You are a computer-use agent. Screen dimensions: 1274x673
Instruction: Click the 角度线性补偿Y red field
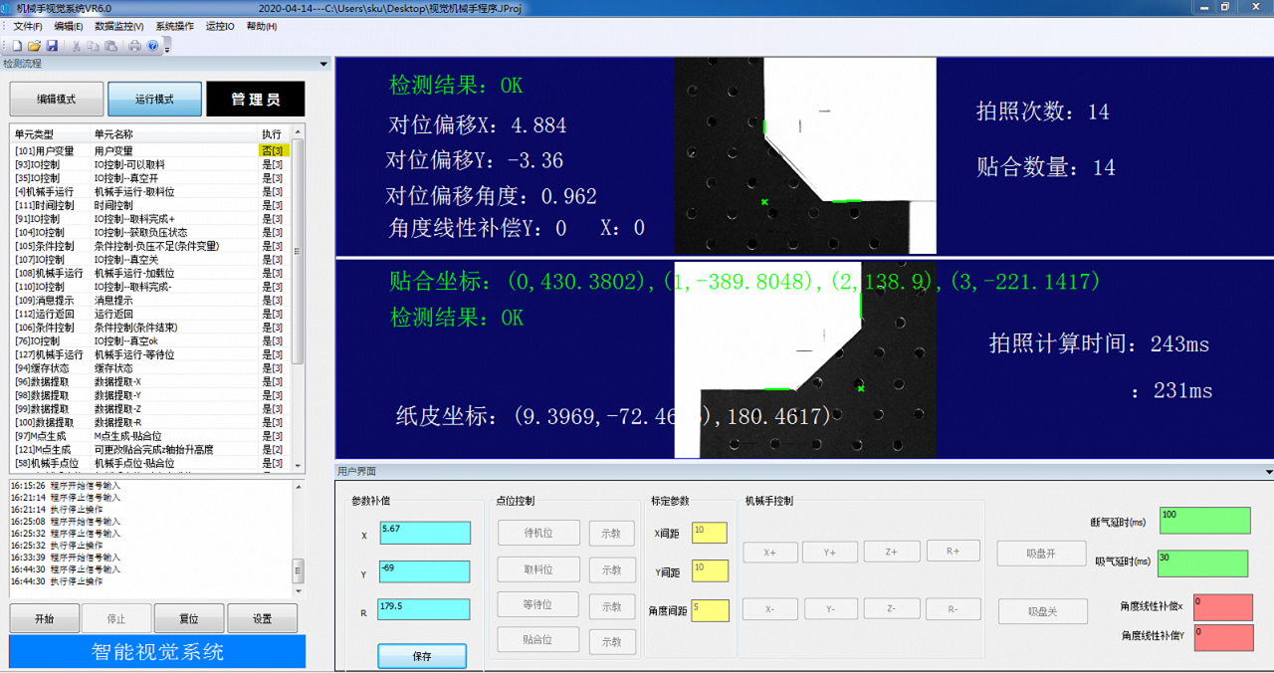coord(1222,638)
